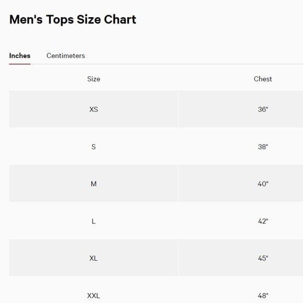Screen dimensions: 303x303
Task: Select the S size cell
Action: point(94,147)
